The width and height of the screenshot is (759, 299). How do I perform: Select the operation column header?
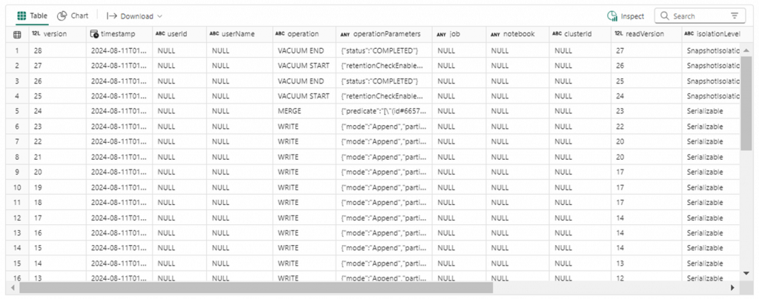[x=301, y=35]
